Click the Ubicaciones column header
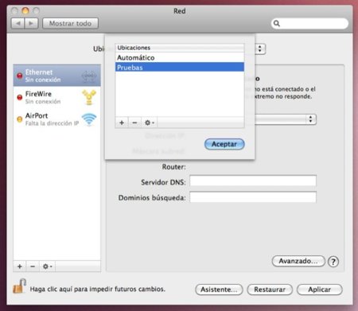Screen dimensions: 358x311 (x=180, y=48)
